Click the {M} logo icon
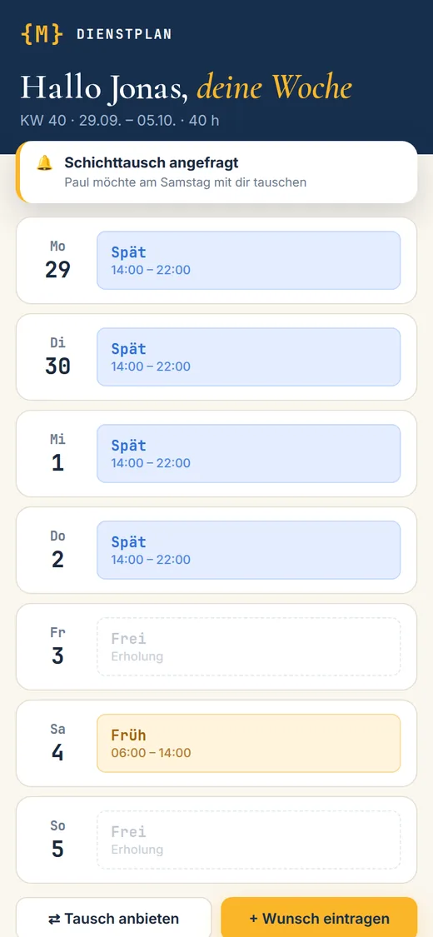This screenshot has width=433, height=937. tap(41, 34)
